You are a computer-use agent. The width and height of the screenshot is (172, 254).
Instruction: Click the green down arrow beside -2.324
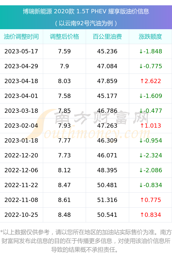pyautogui.click(x=141, y=155)
